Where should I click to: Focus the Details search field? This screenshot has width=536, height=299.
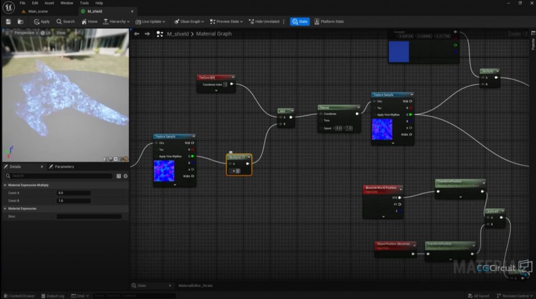pyautogui.click(x=59, y=176)
